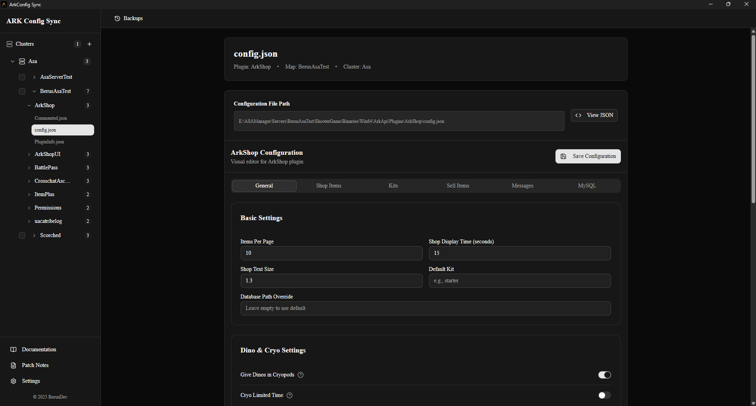The height and width of the screenshot is (406, 756).
Task: Click help icon next to Cryo Limited Time
Action: (x=290, y=395)
